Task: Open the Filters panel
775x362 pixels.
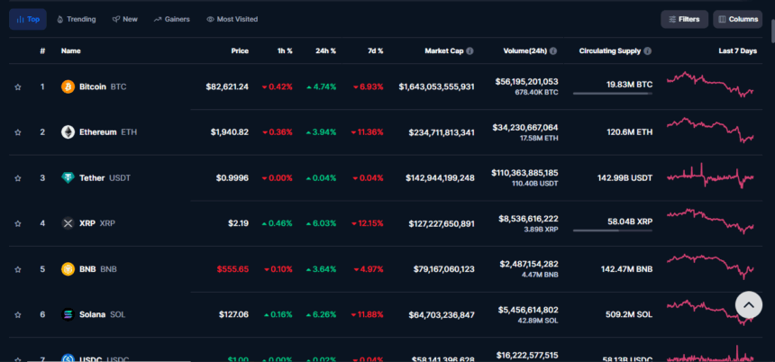Action: 685,19
